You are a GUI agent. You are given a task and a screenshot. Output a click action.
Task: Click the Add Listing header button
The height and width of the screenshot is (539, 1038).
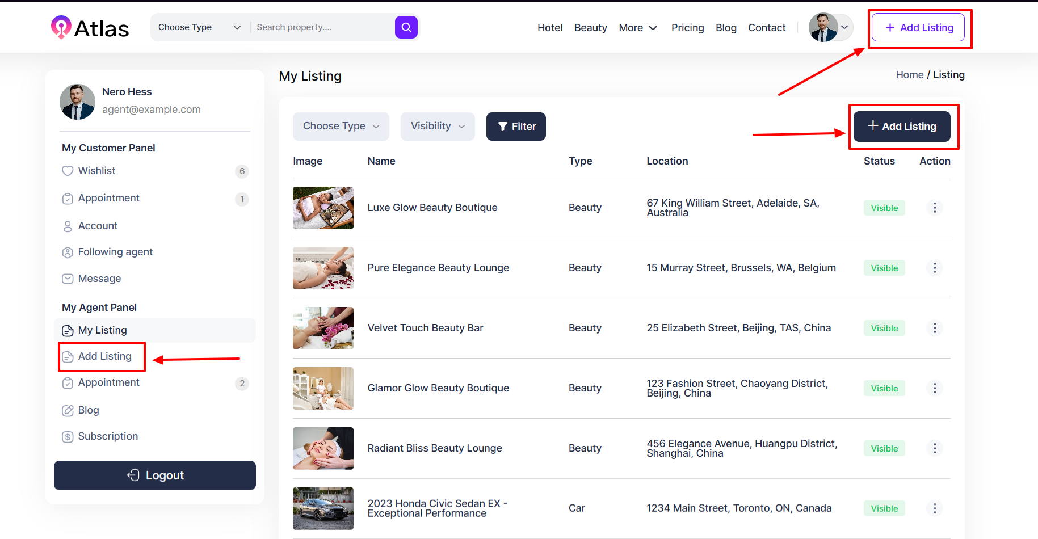919,27
